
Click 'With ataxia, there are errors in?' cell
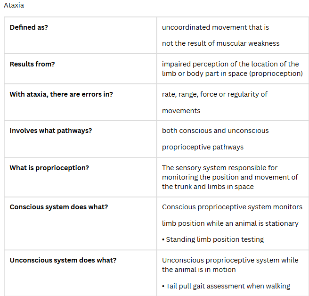coord(61,94)
